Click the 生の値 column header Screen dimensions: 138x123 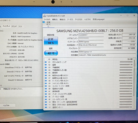pos(130,59)
